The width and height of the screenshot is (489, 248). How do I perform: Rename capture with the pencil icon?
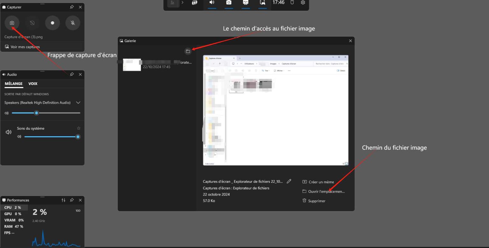pyautogui.click(x=289, y=181)
